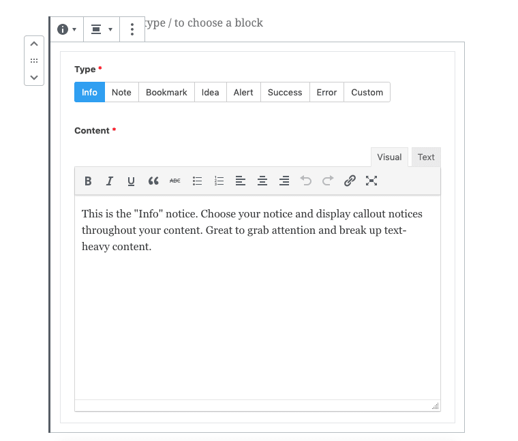Select the Bookmark notice type
The image size is (518, 441).
pyautogui.click(x=166, y=92)
